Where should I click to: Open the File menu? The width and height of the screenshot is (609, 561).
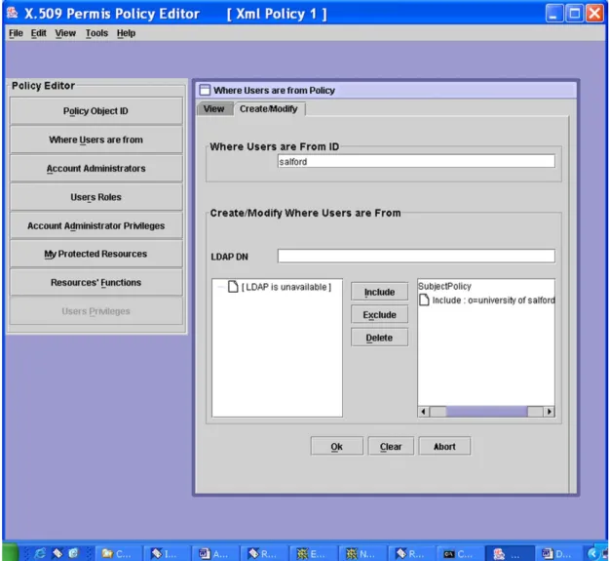(x=16, y=33)
